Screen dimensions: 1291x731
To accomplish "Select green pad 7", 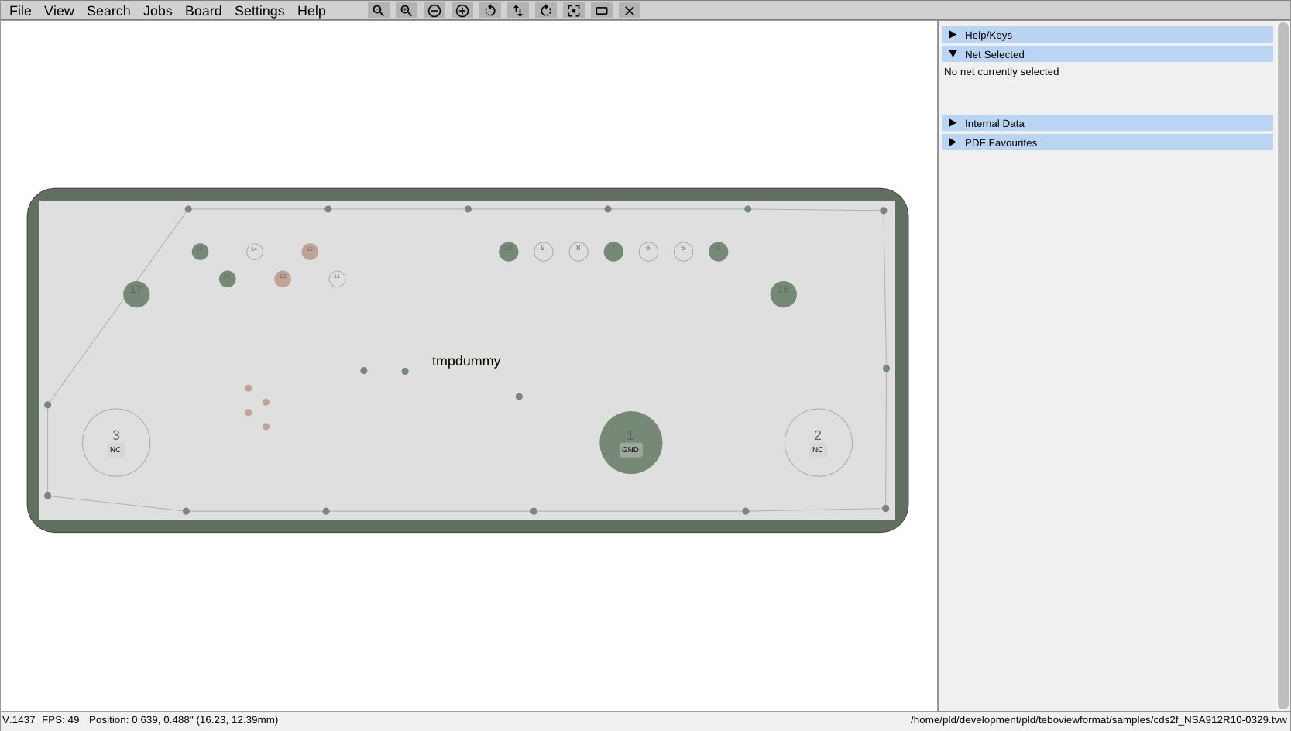I will click(613, 252).
